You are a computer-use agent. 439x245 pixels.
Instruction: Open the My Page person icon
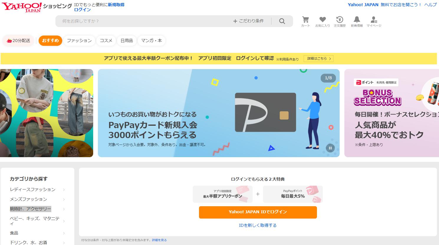[374, 22]
